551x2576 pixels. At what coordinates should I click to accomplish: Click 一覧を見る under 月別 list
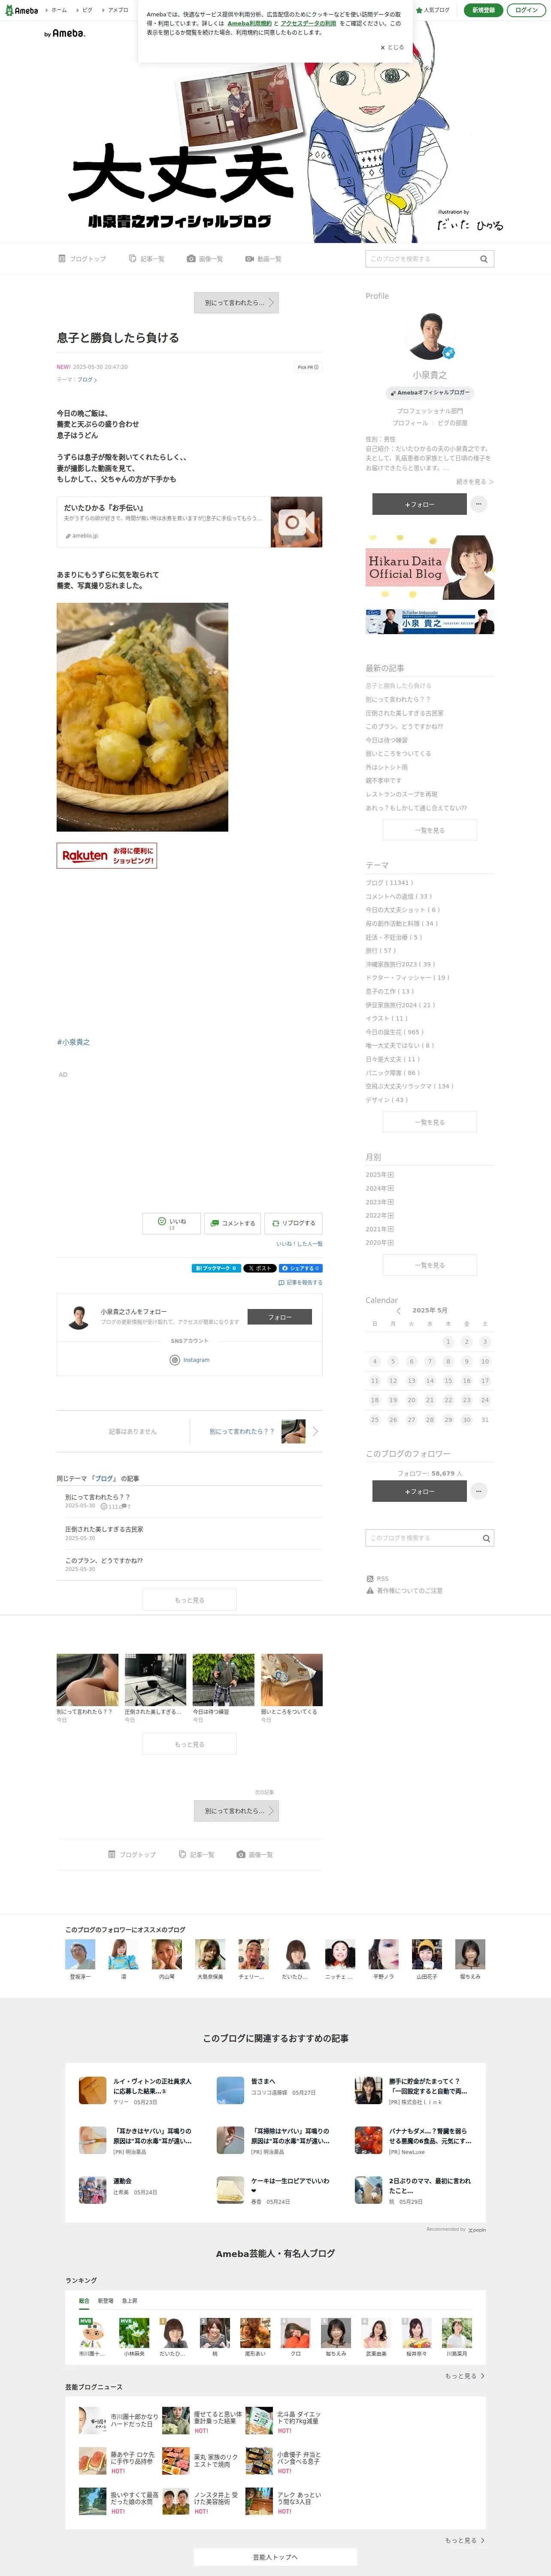(430, 1265)
